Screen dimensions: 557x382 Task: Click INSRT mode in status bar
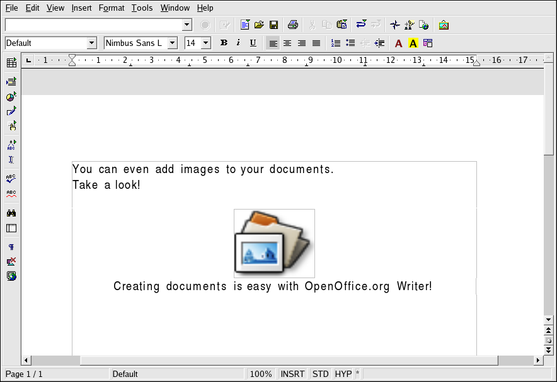pyautogui.click(x=292, y=374)
